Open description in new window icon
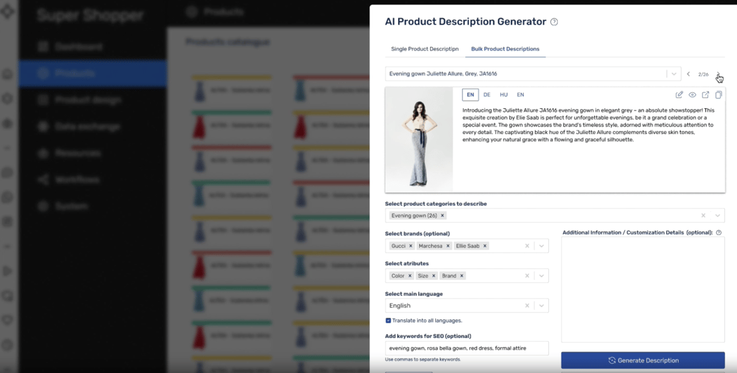The height and width of the screenshot is (373, 737). click(706, 95)
